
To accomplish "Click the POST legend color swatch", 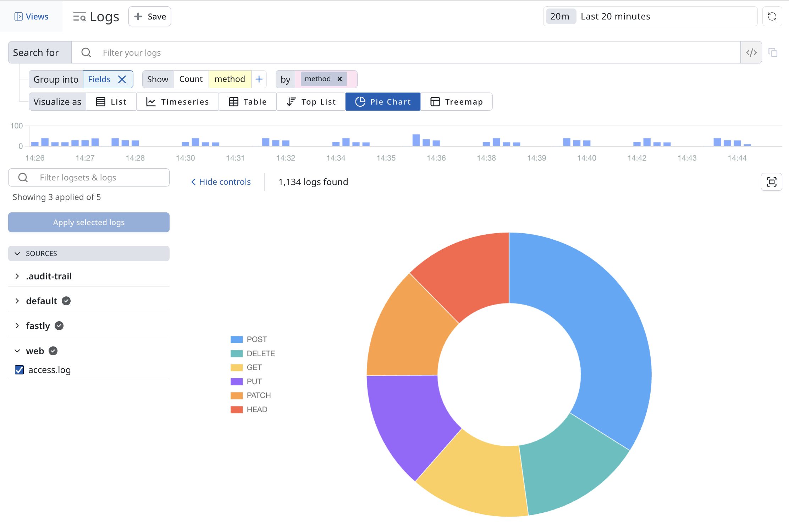I will (x=237, y=339).
